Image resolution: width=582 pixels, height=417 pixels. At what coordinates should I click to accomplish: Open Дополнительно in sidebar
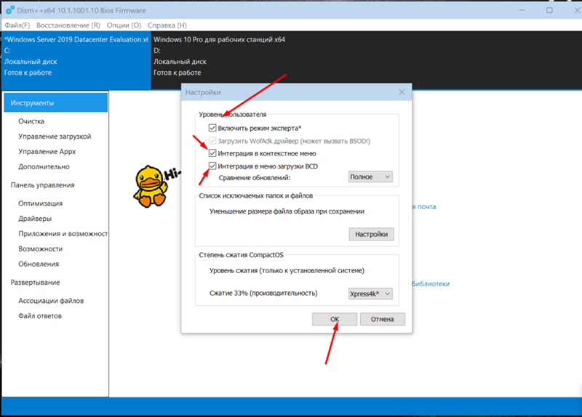(44, 167)
